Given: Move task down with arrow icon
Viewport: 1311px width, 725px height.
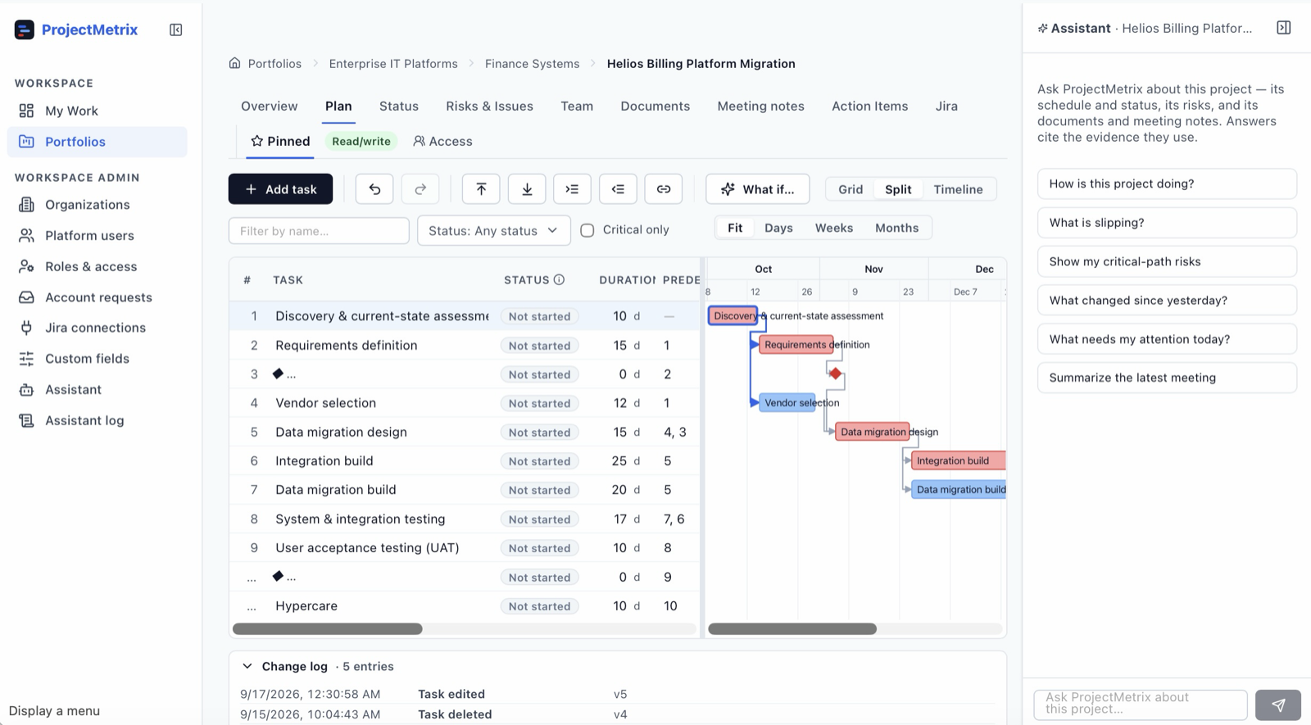Looking at the screenshot, I should coord(527,189).
